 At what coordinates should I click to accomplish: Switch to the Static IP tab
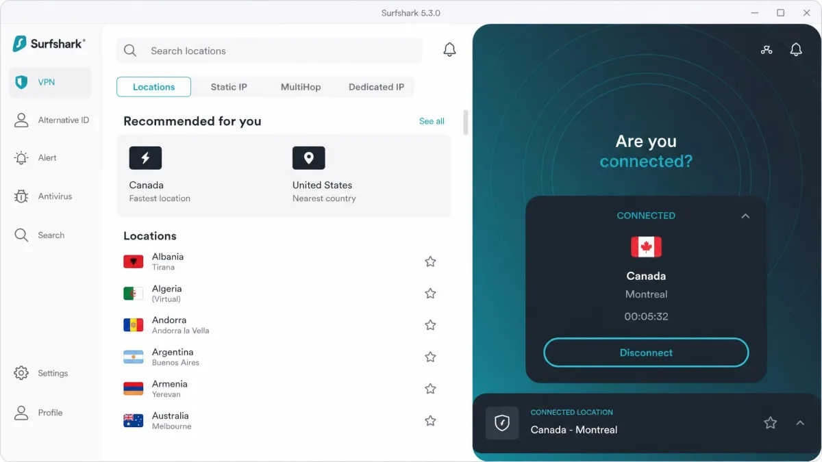point(229,87)
